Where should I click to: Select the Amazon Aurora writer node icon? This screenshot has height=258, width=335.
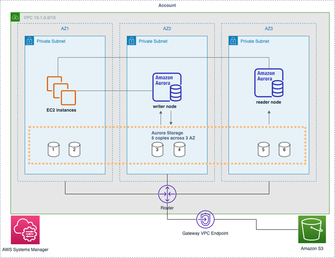click(167, 87)
